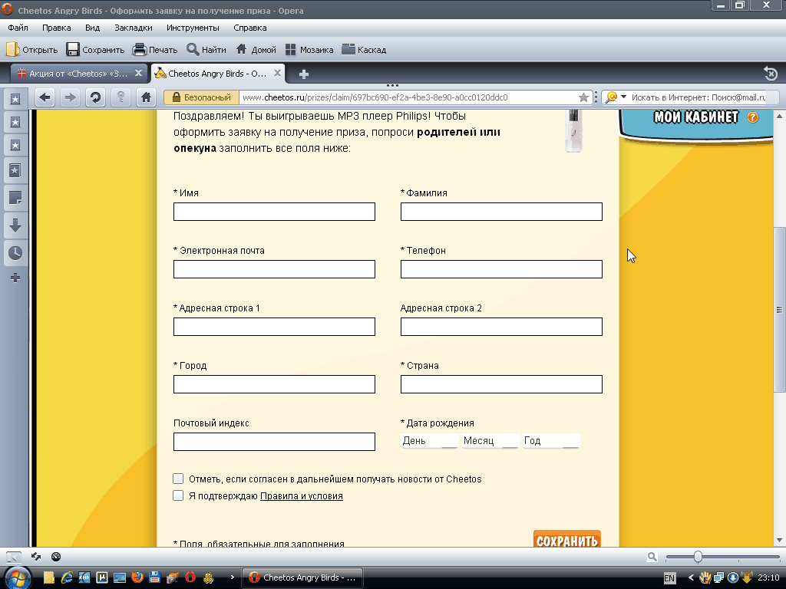Screen dimensions: 786x589
Task: Open the Справка menu
Action: tap(249, 28)
